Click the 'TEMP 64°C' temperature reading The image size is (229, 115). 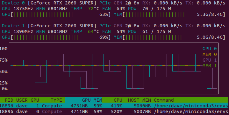point(85,32)
